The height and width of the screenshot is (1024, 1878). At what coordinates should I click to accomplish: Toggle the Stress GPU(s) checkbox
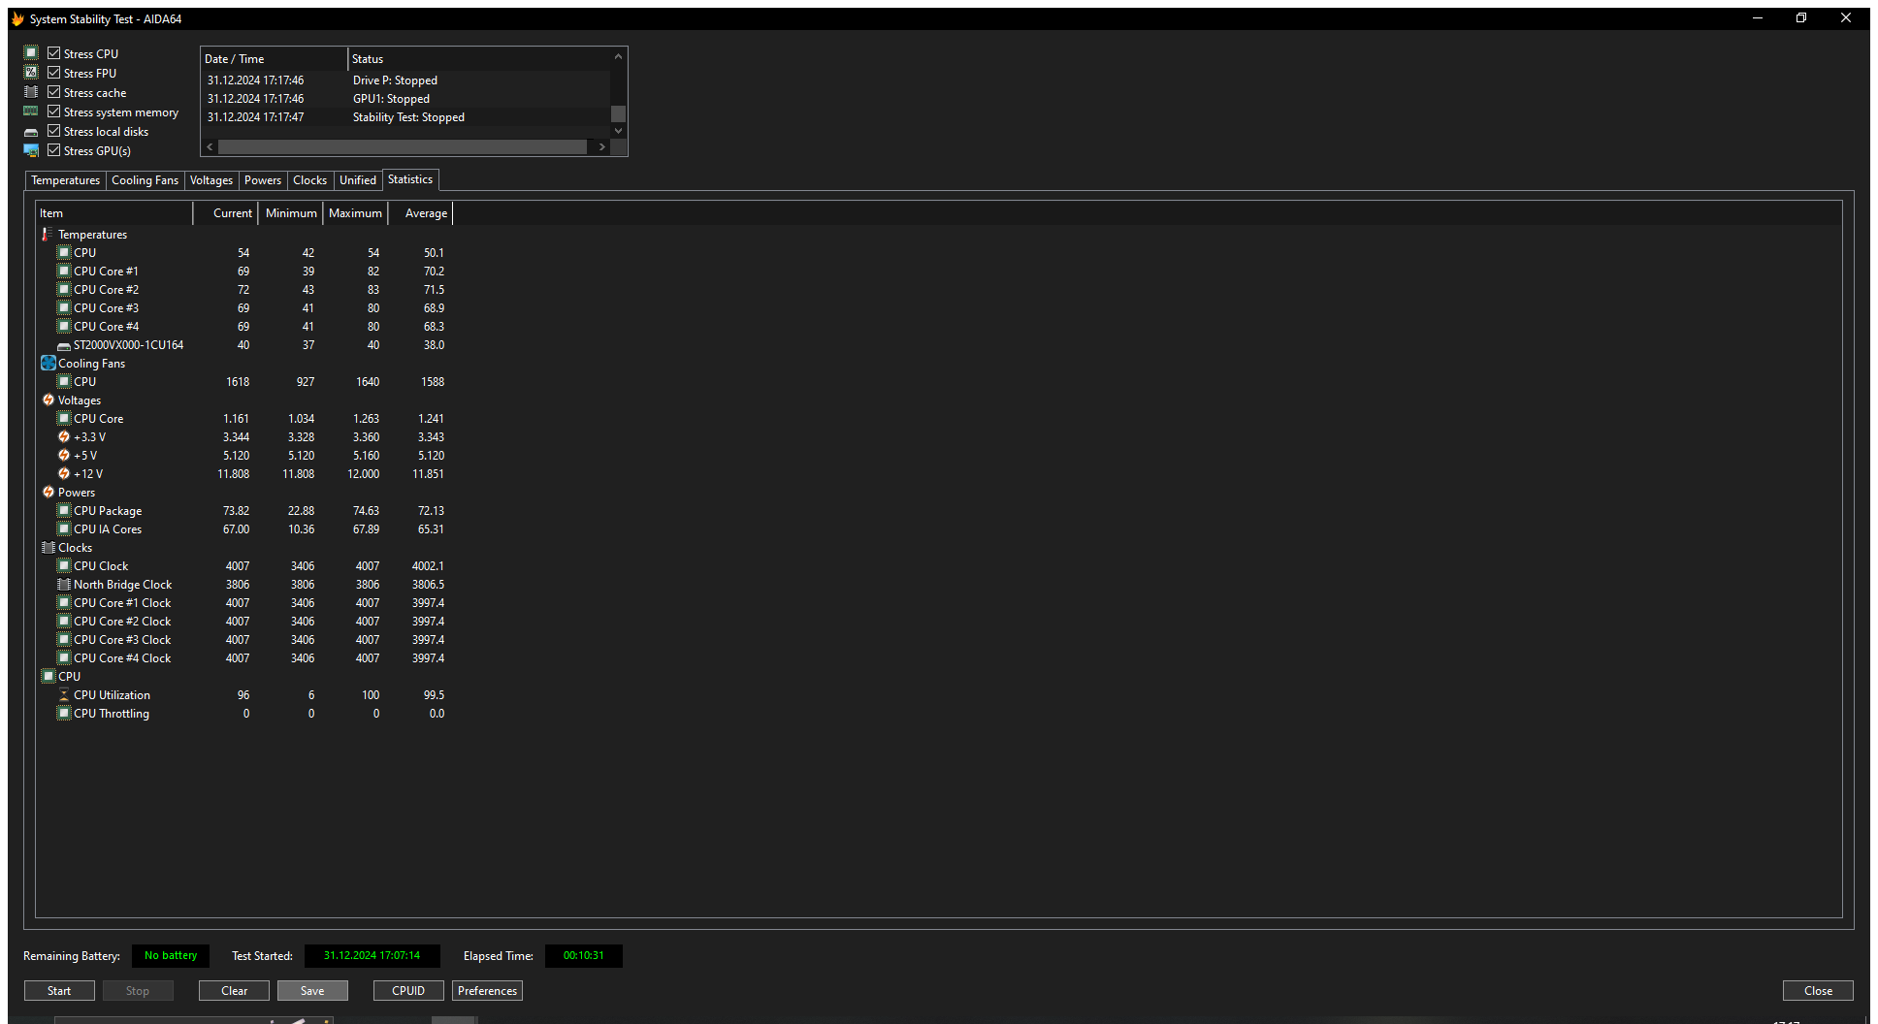(54, 150)
